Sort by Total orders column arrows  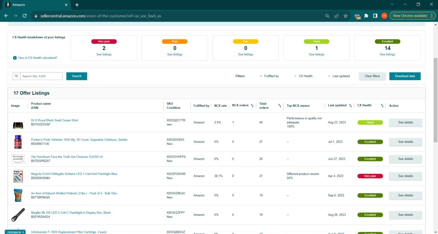coord(280,105)
